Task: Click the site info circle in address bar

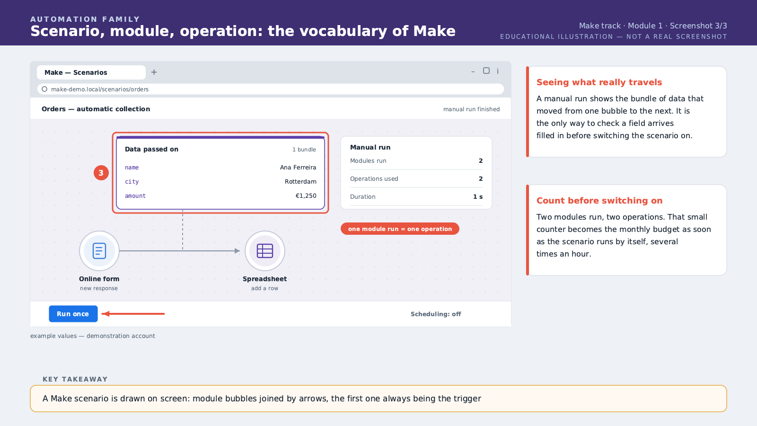Action: pos(44,89)
